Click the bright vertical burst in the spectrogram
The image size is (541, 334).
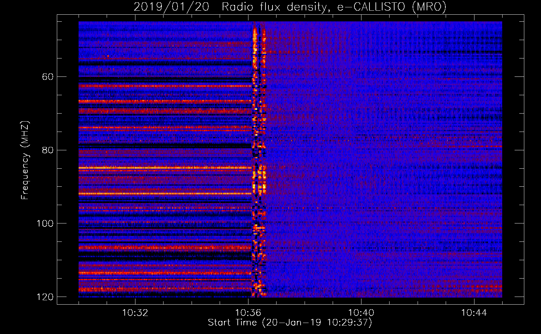[x=259, y=160]
